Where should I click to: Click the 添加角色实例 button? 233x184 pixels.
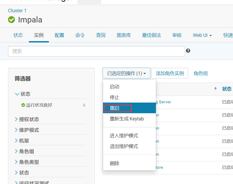(x=169, y=73)
